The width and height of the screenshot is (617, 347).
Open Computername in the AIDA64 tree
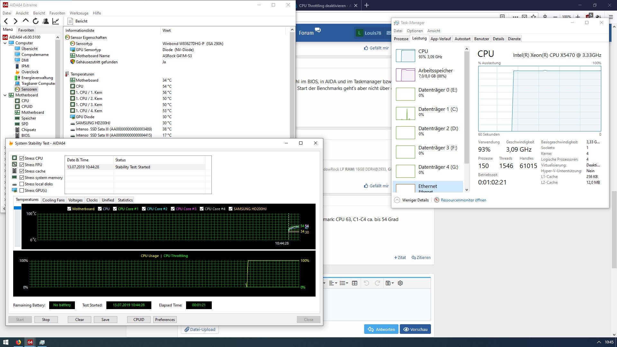pyautogui.click(x=35, y=55)
